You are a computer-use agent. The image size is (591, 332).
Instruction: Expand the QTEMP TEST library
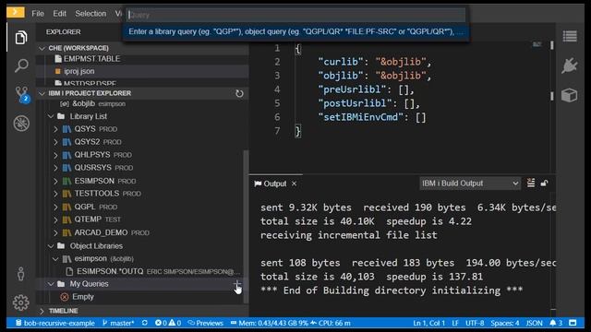(x=55, y=219)
